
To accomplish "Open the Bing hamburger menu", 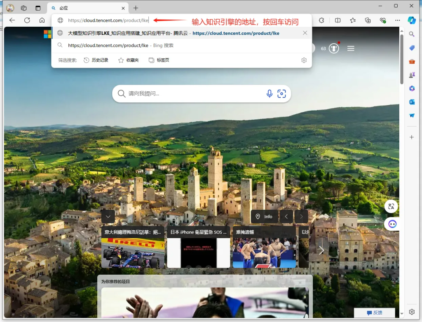I will (x=351, y=49).
